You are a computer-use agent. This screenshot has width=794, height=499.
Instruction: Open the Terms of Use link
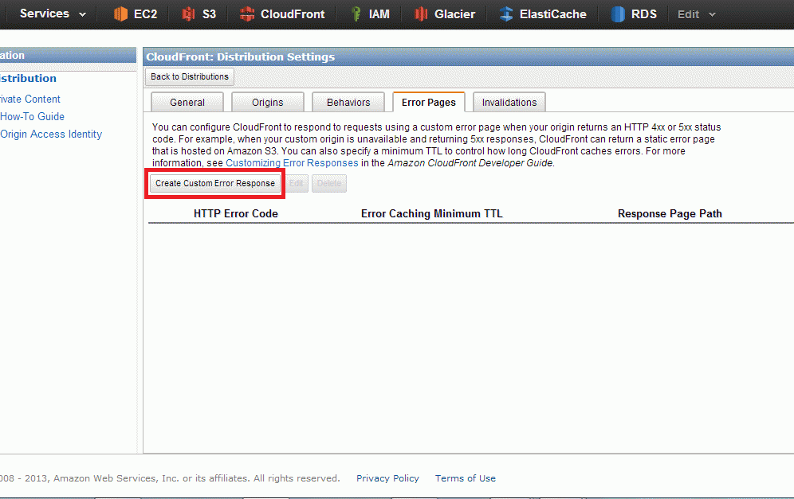click(x=466, y=478)
